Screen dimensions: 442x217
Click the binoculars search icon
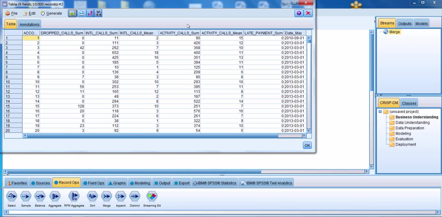[98, 13]
